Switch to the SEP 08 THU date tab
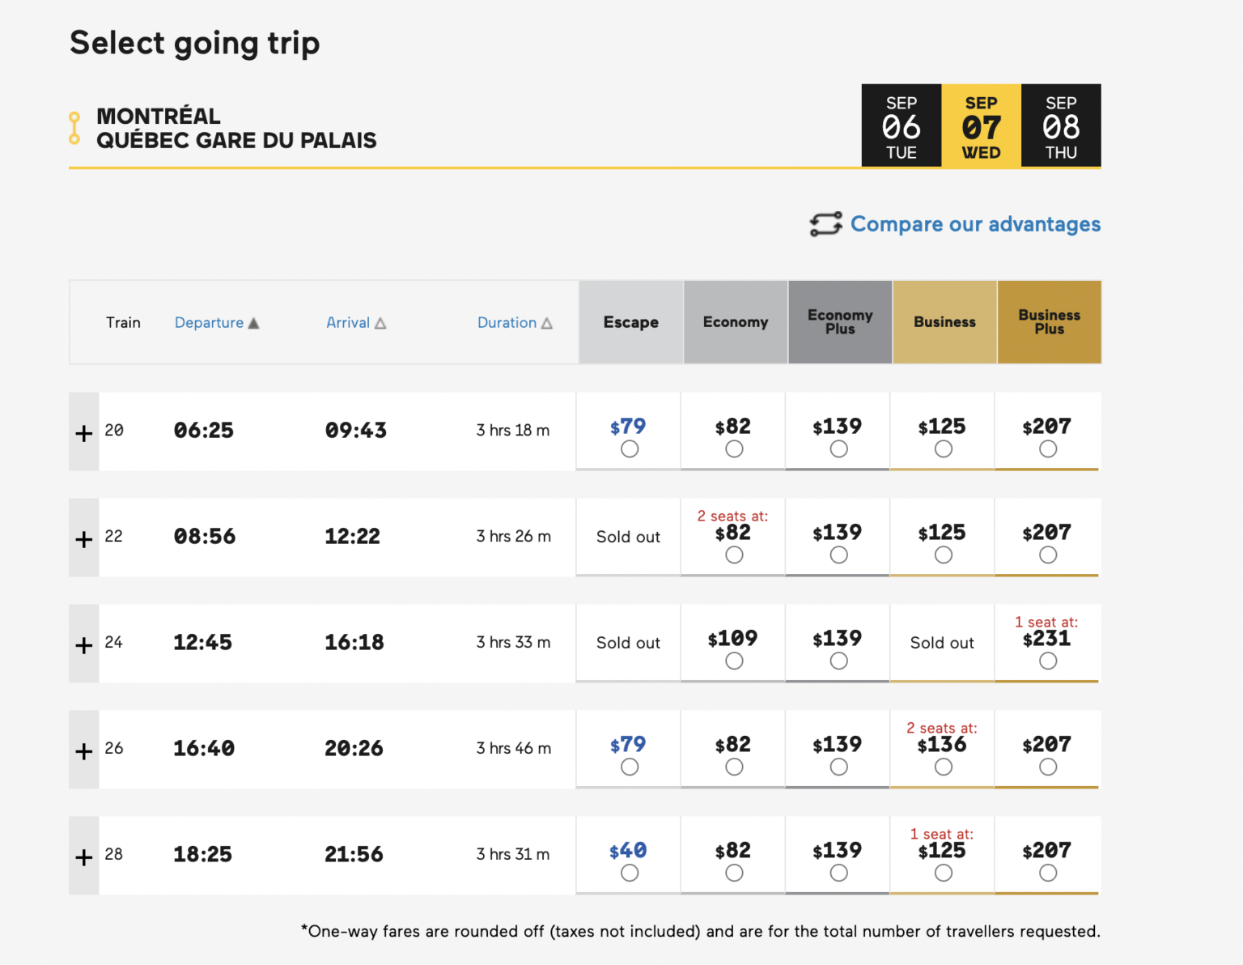 click(1061, 126)
